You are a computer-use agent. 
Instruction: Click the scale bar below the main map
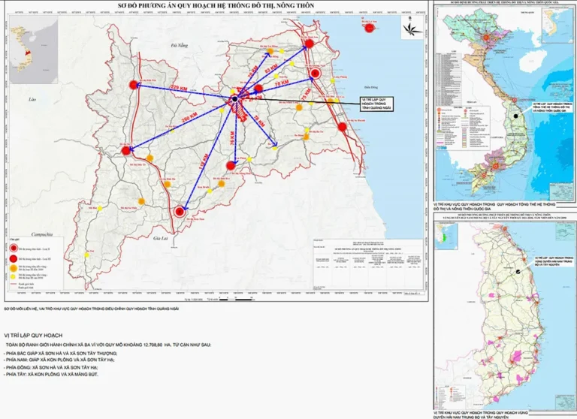point(235,300)
